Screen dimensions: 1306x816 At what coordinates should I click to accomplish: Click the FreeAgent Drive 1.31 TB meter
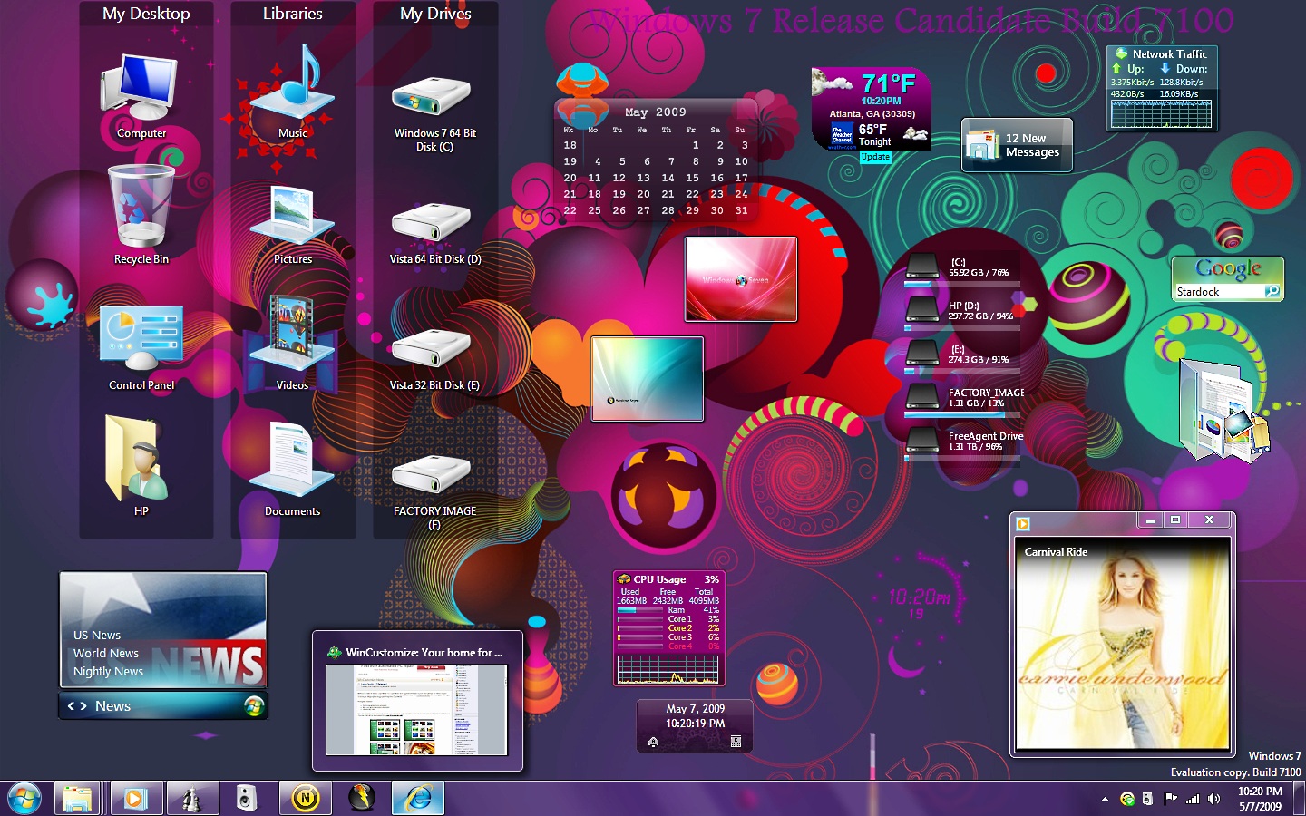(963, 442)
